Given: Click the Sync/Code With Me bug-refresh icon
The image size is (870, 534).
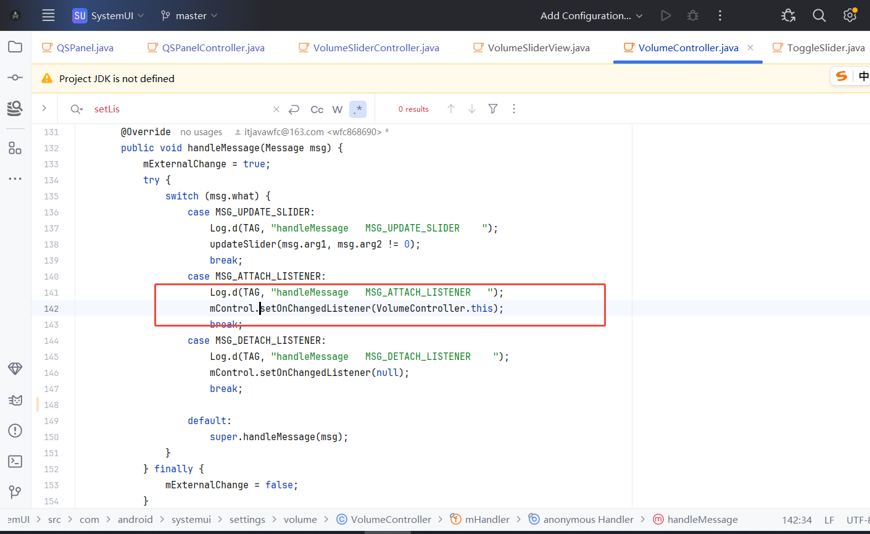Looking at the screenshot, I should pos(789,15).
